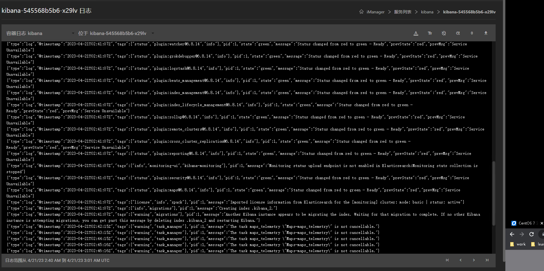
Task: Jump to the last log page
Action: (x=487, y=260)
